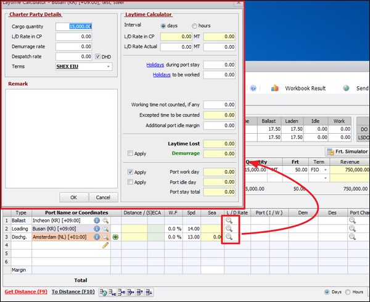The height and width of the screenshot is (302, 370).
Task: Click the Margin row label
Action: point(19,270)
